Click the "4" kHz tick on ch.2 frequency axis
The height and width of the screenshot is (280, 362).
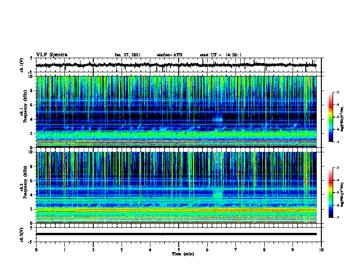32,195
